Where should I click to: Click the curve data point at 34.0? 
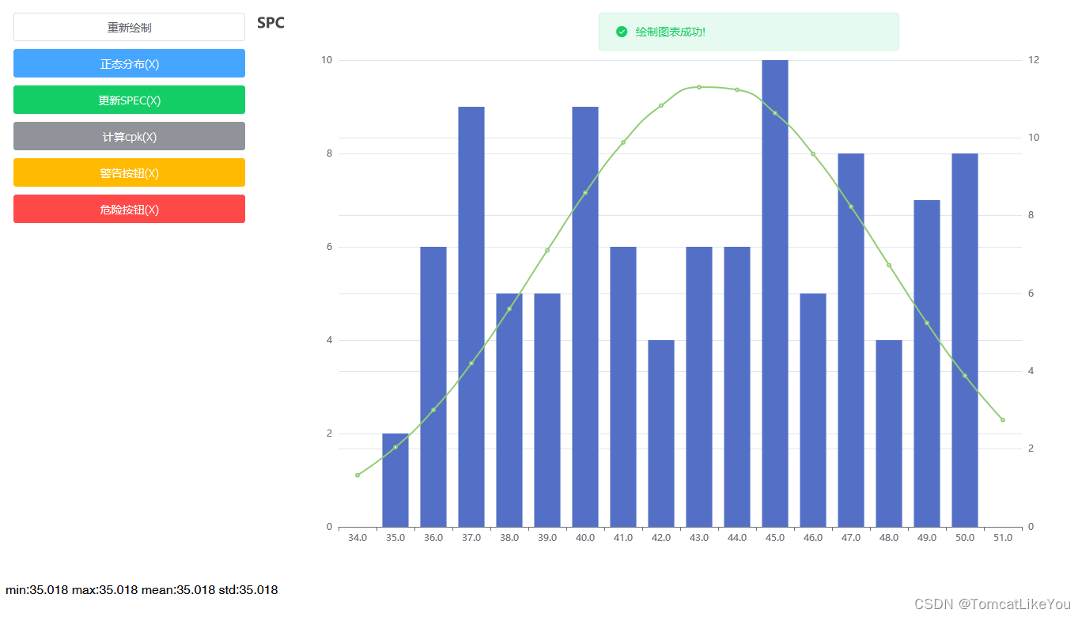coord(358,475)
